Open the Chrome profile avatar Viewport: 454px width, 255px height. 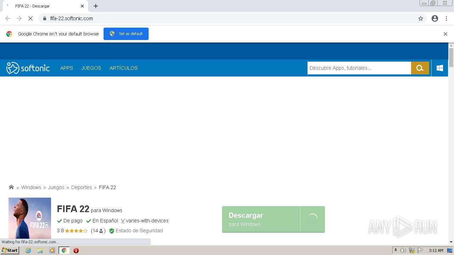click(435, 18)
